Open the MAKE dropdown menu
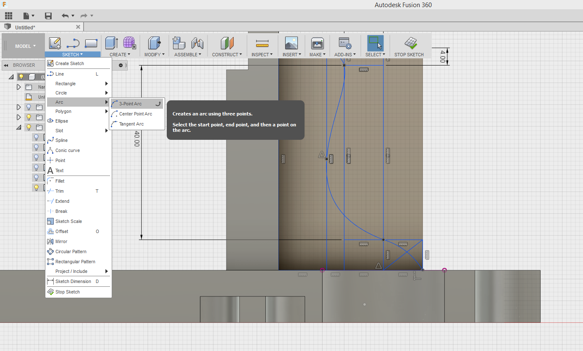Image resolution: width=583 pixels, height=351 pixels. [x=317, y=55]
